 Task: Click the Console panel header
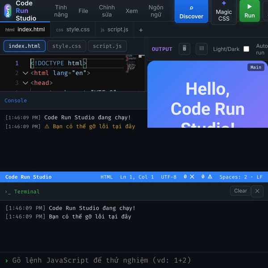pos(74,100)
